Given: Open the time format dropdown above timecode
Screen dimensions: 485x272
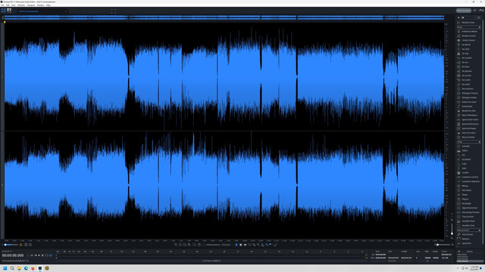Looking at the screenshot, I should pos(7,252).
